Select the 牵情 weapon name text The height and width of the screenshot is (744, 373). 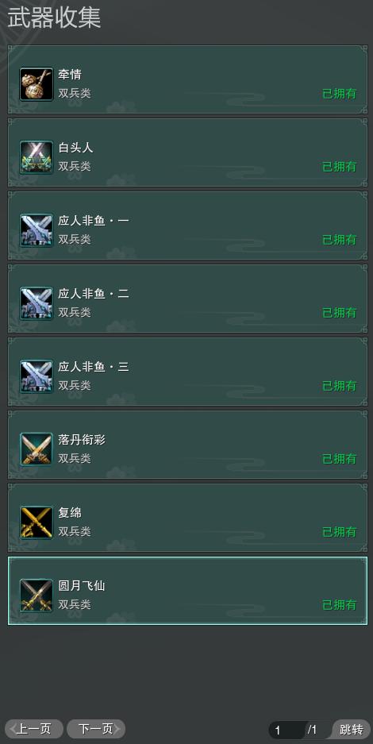(x=70, y=75)
